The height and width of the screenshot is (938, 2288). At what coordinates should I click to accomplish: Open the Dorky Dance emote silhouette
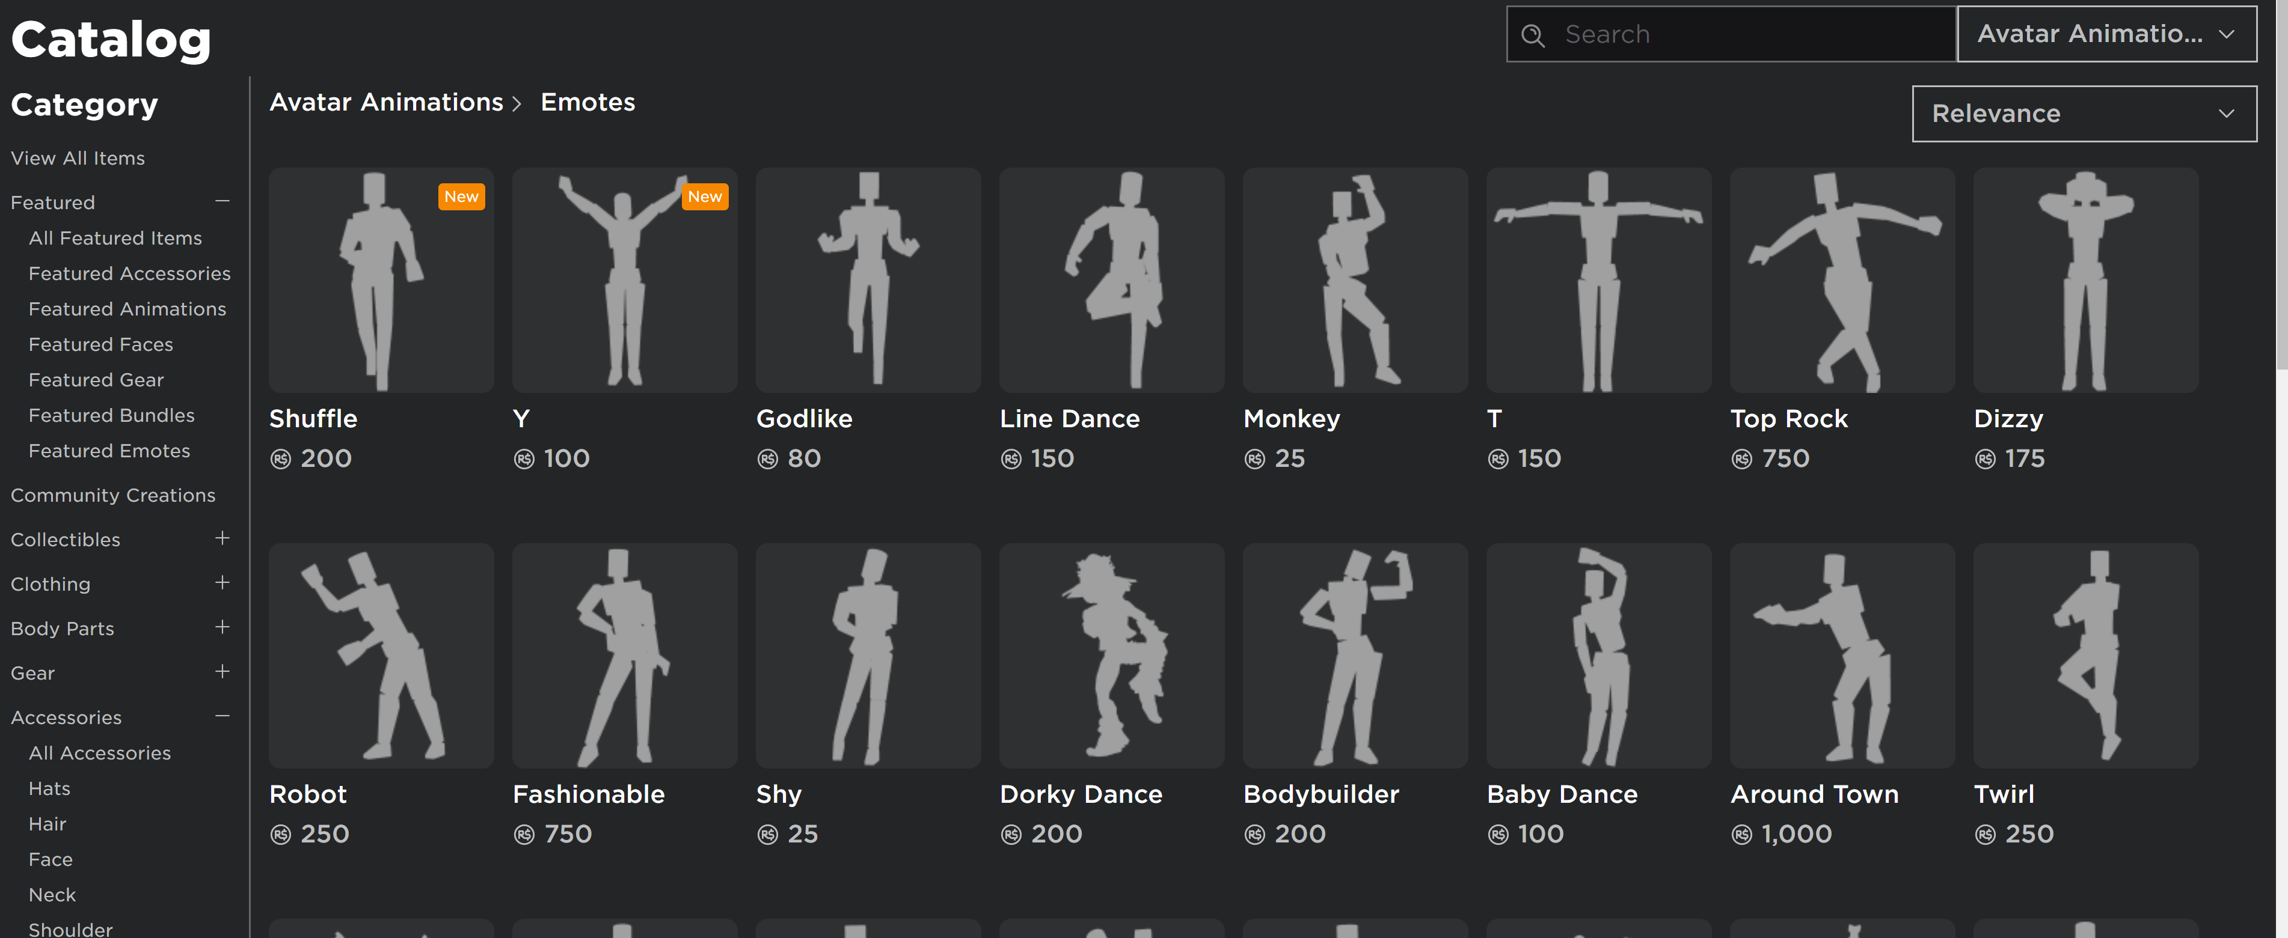1111,656
